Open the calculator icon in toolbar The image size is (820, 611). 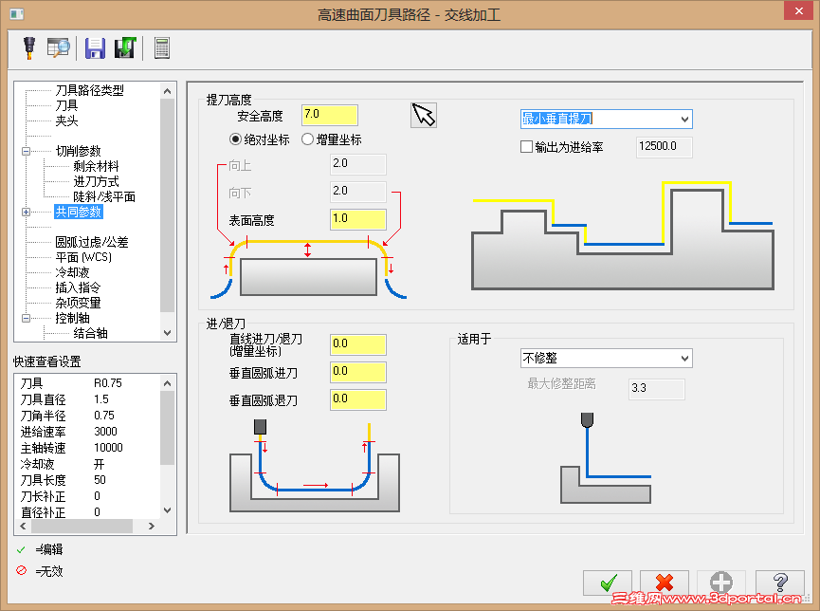click(x=161, y=48)
